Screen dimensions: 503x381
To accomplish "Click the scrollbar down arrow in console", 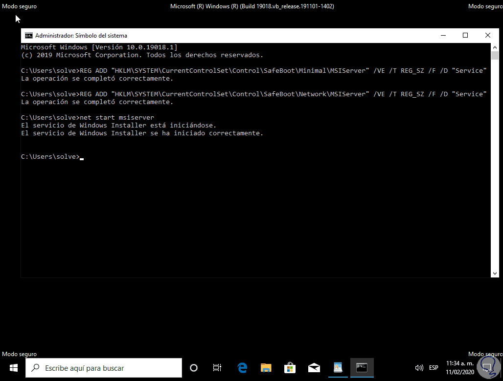I will (x=495, y=274).
